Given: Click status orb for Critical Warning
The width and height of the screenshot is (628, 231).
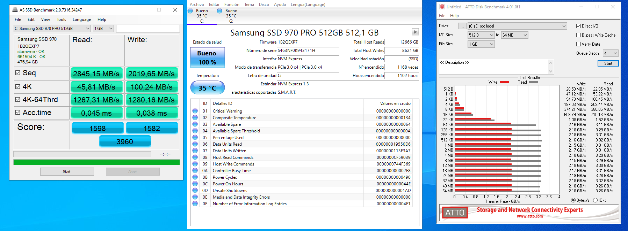Looking at the screenshot, I should point(195,111).
